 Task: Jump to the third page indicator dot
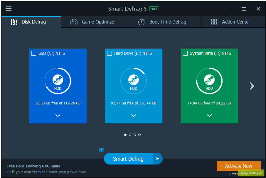135,135
